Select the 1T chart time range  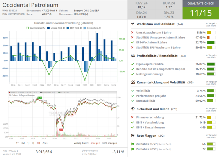click(x=17, y=143)
